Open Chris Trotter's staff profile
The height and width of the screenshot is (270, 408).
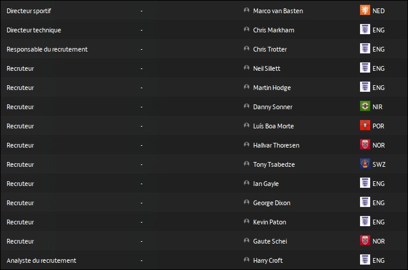269,49
